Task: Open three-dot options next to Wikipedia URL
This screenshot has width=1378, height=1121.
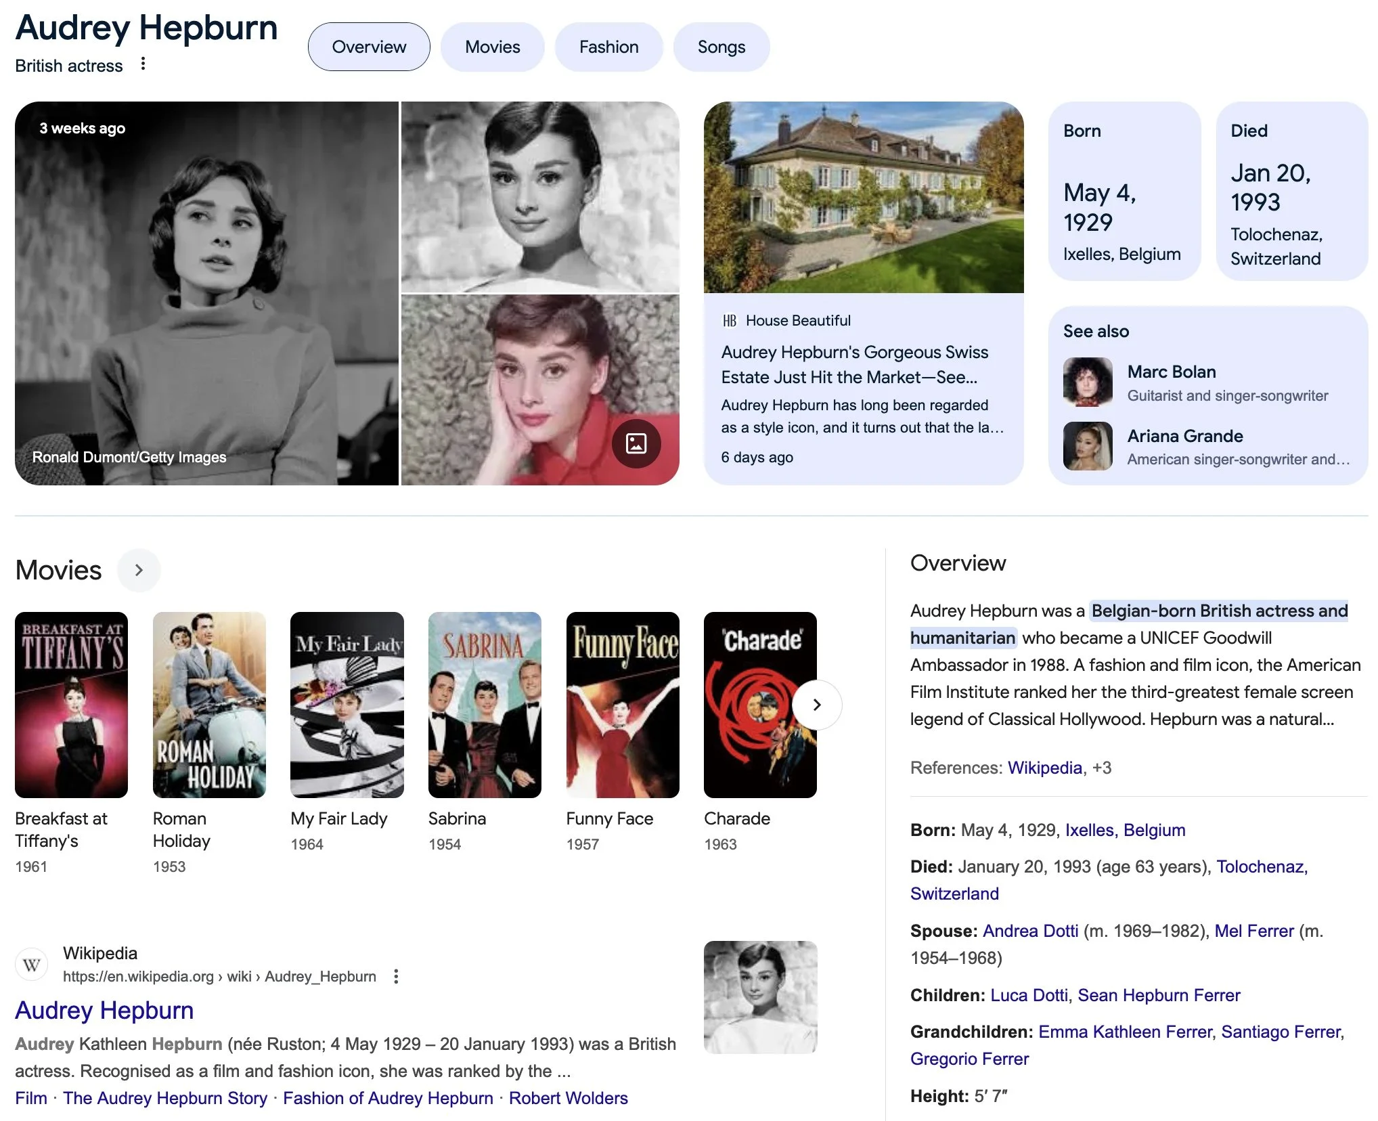Action: [x=396, y=976]
